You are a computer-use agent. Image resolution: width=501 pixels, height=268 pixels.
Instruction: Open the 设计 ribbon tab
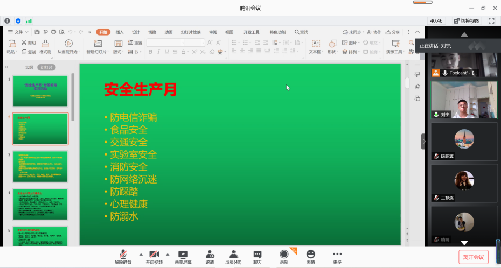[x=136, y=32]
